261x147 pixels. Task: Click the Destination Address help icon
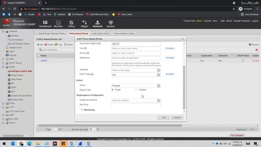coord(99,43)
